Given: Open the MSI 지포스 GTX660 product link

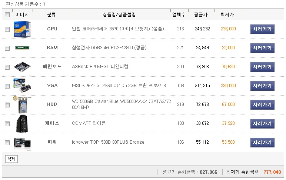Looking at the screenshot, I should click(x=119, y=86).
